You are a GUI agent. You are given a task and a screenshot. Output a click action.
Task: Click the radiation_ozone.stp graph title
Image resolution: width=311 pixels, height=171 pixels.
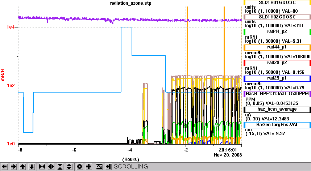(130, 3)
